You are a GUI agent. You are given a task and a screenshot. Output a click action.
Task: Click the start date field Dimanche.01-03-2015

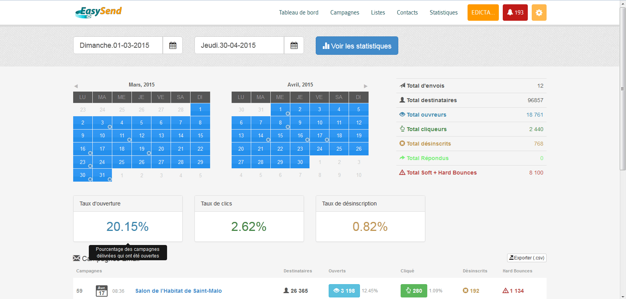click(118, 45)
